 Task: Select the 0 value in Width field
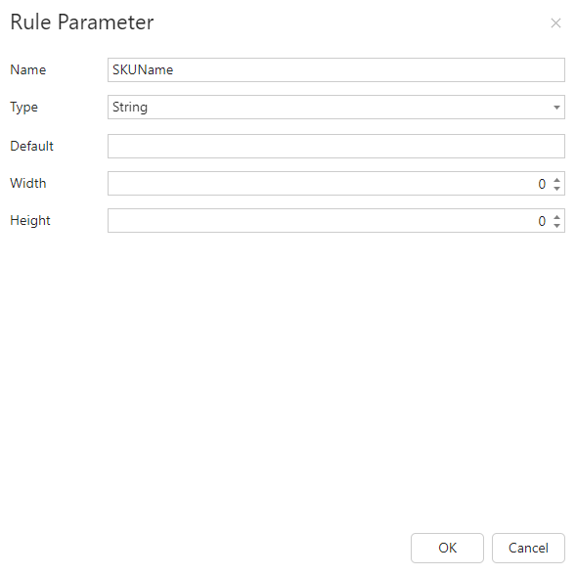542,184
